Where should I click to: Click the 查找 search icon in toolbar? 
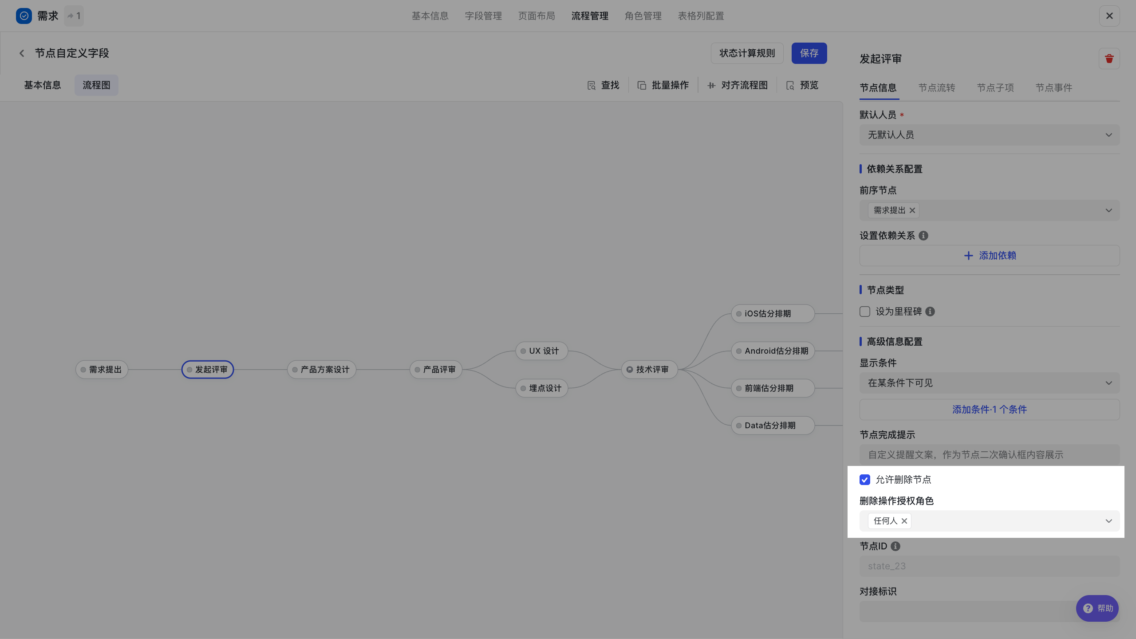592,85
